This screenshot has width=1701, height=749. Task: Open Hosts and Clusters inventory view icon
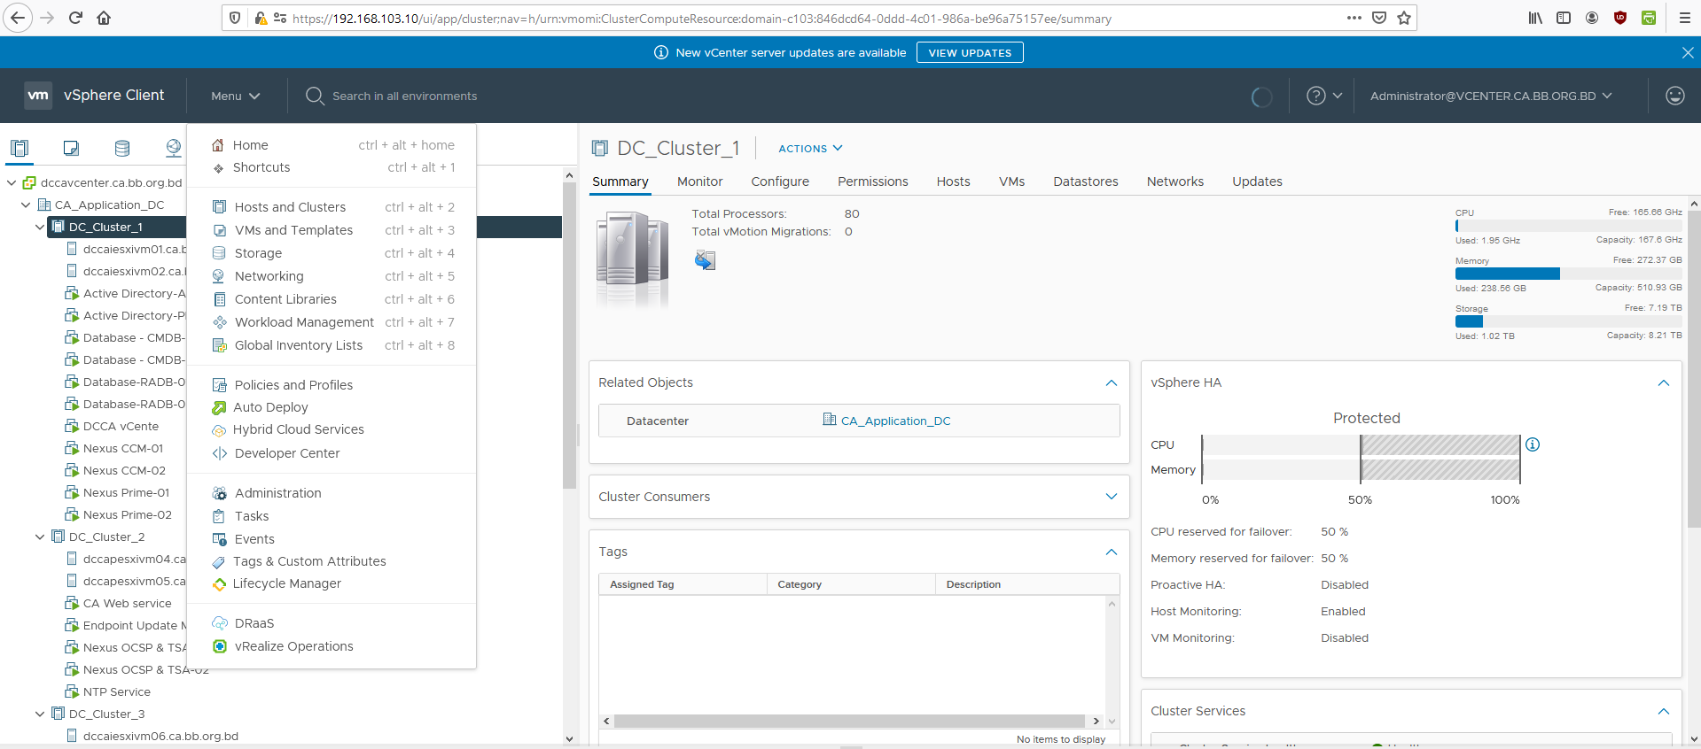pyautogui.click(x=20, y=148)
